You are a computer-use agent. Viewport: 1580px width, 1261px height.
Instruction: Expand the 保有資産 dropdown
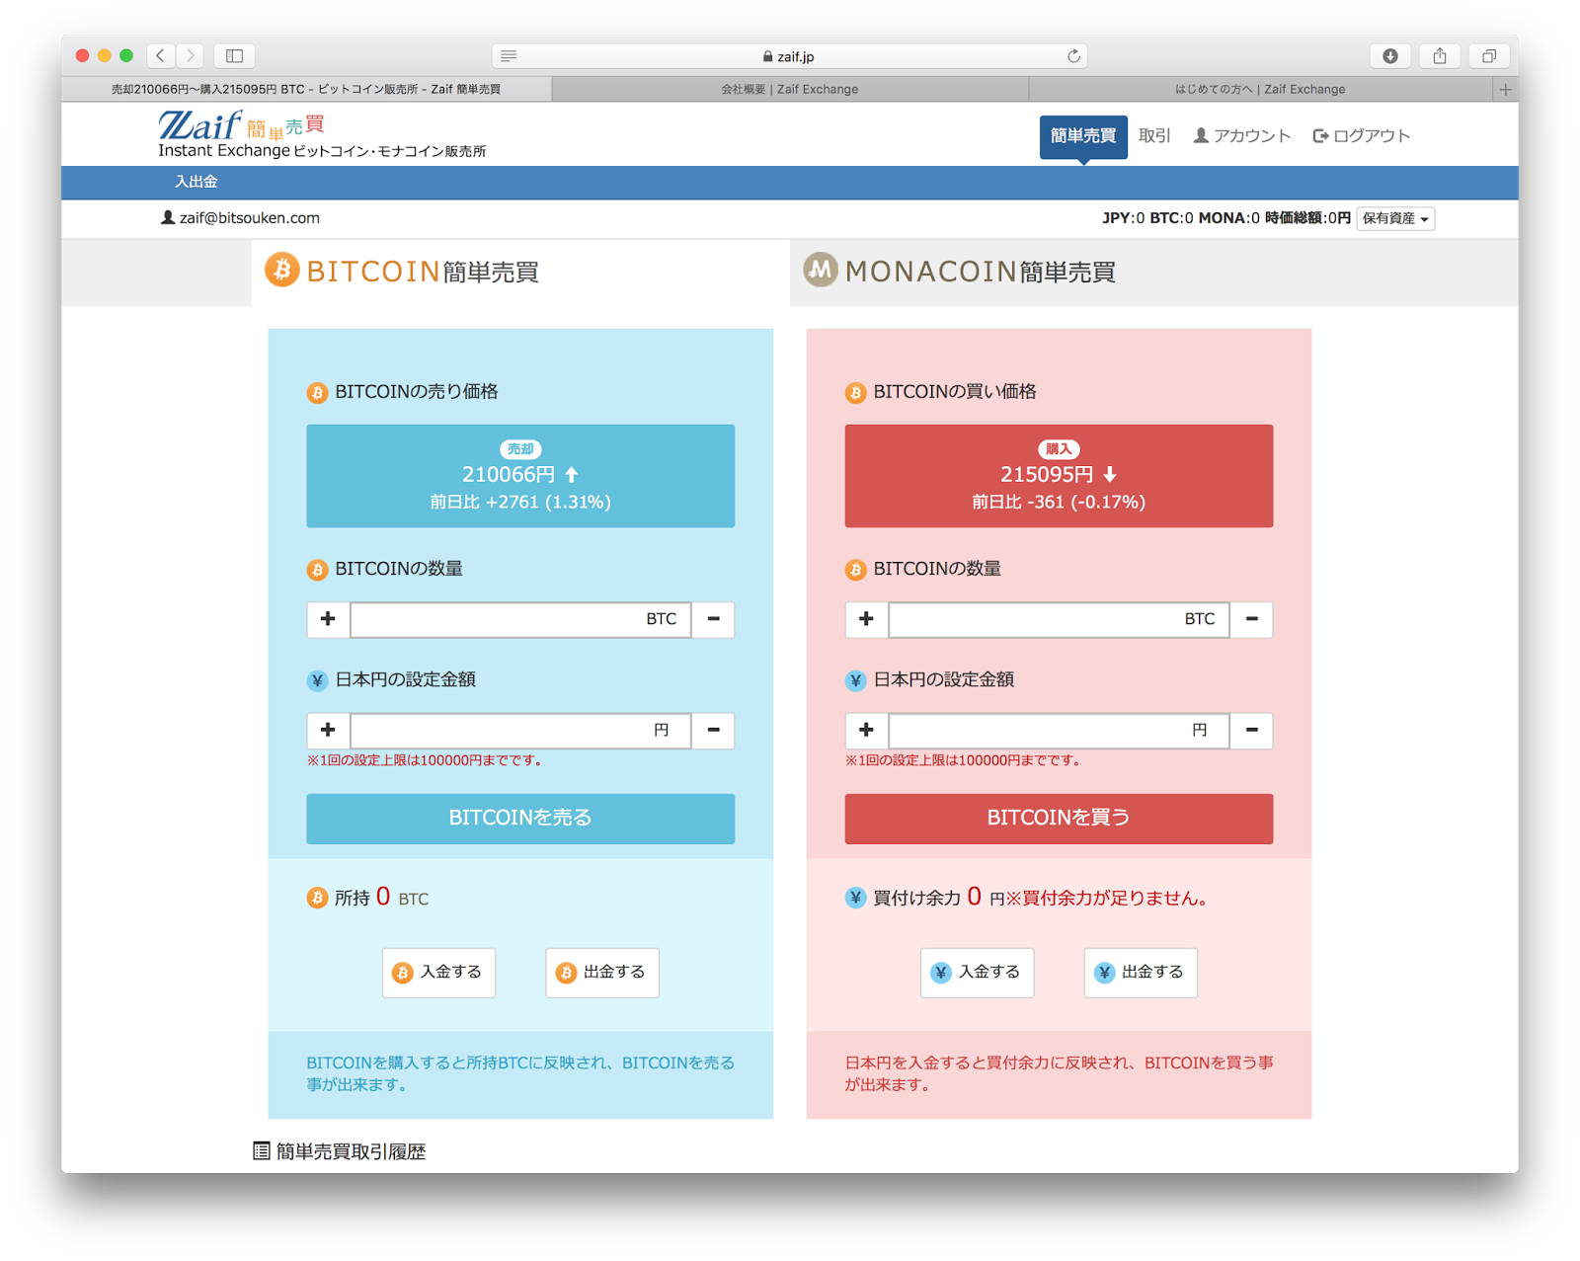pos(1395,218)
